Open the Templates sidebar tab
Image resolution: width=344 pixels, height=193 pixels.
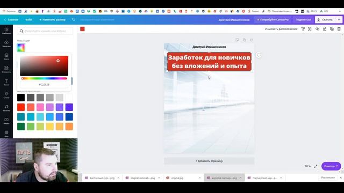(6, 31)
